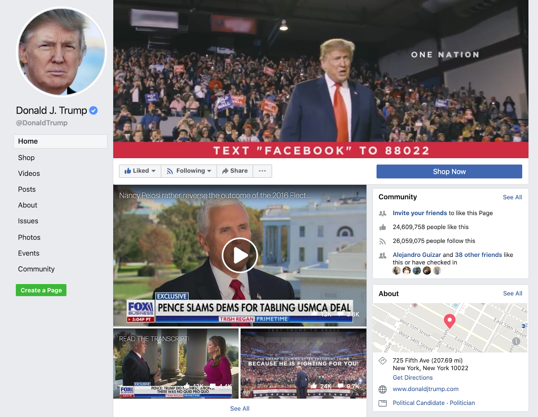Click the cover video with One Nation
Screen dimensions: 538x417
(321, 79)
